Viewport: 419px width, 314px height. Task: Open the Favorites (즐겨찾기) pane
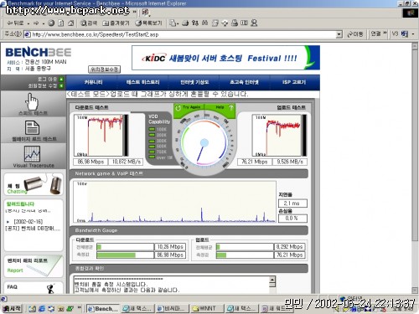pyautogui.click(x=116, y=23)
